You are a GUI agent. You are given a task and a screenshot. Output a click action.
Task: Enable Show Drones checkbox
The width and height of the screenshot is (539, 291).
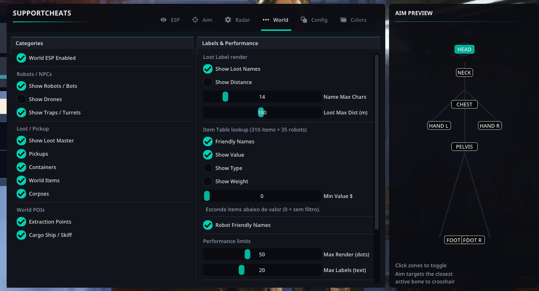[x=21, y=99]
